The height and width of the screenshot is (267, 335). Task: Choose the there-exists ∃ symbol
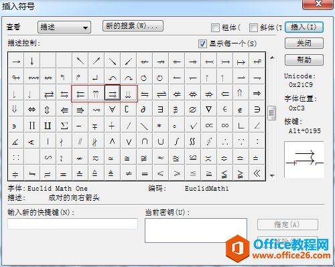point(161,109)
